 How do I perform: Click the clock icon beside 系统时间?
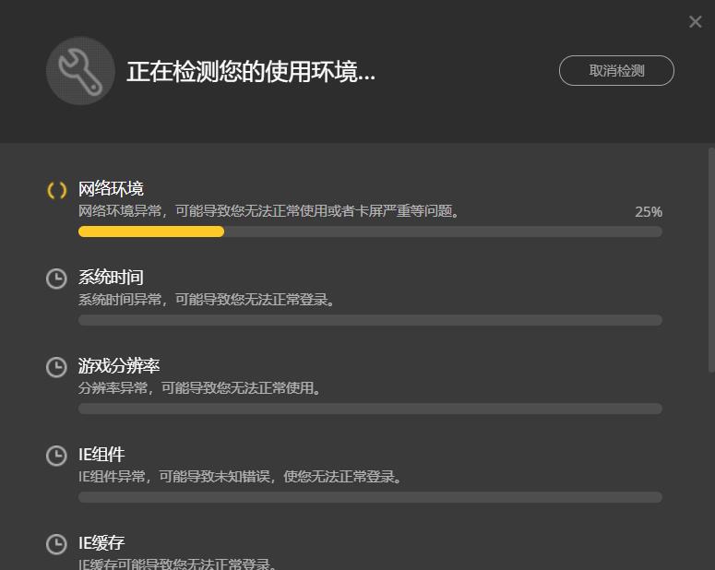click(56, 279)
